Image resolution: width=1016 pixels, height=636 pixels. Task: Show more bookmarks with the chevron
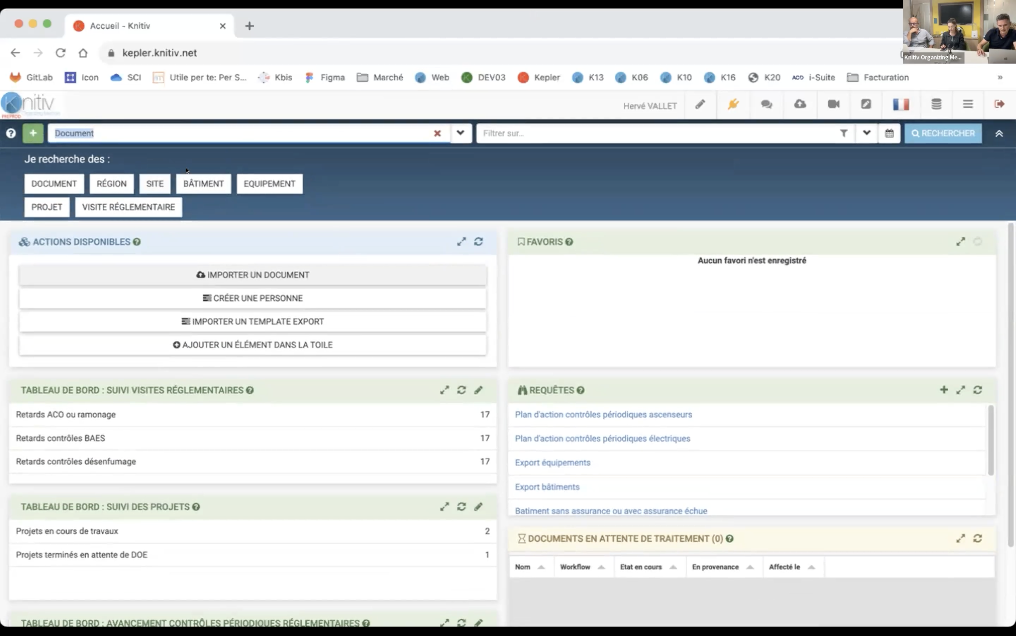coord(1000,77)
